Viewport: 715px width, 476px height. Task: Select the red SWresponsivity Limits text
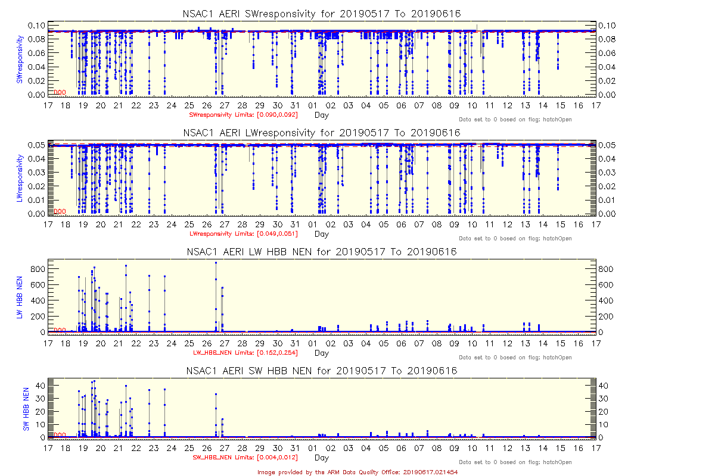tap(243, 115)
